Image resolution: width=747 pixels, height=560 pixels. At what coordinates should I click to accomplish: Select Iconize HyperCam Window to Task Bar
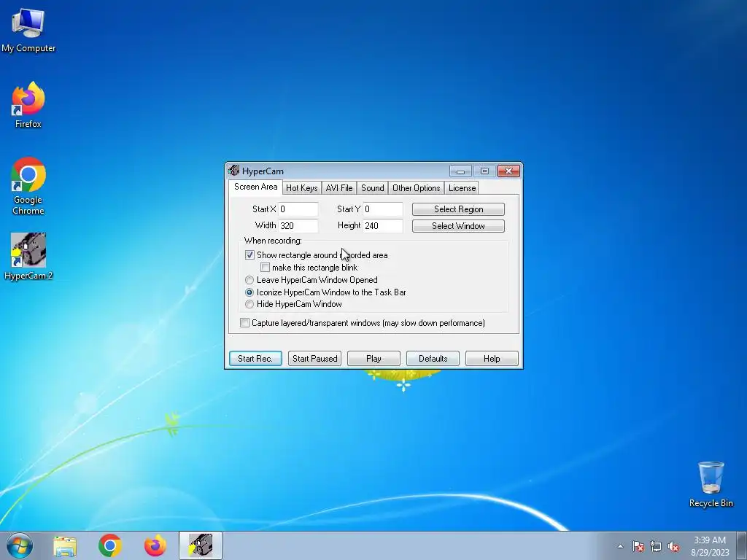coord(249,292)
